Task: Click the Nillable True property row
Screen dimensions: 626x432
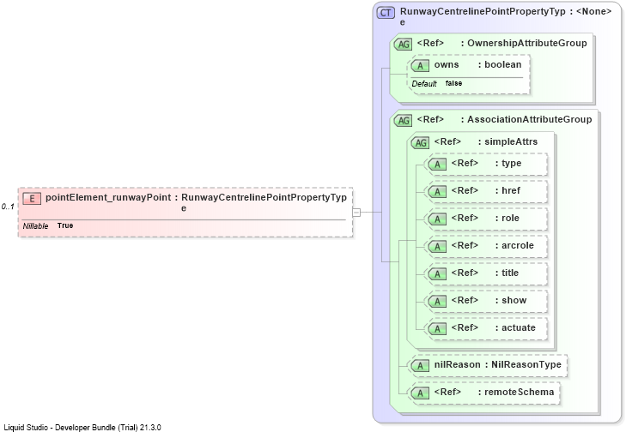Action: pyautogui.click(x=48, y=226)
